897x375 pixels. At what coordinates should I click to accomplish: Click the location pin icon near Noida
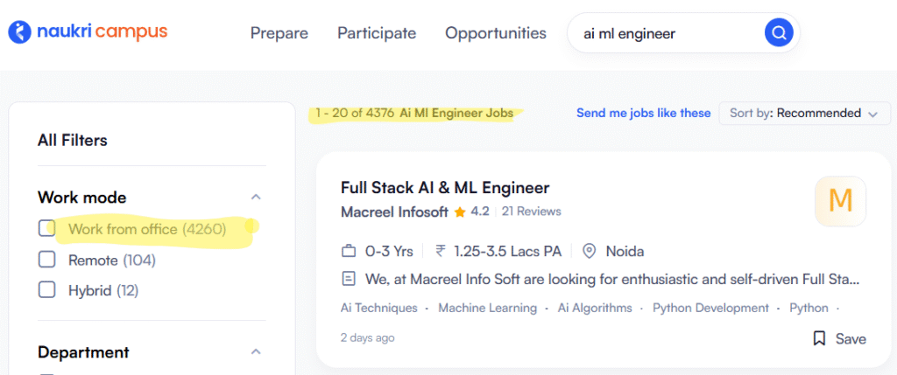[x=590, y=251]
